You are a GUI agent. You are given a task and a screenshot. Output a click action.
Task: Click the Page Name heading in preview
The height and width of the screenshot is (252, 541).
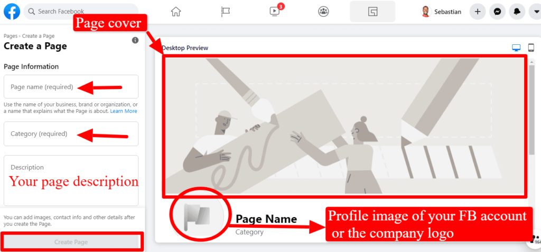click(266, 219)
